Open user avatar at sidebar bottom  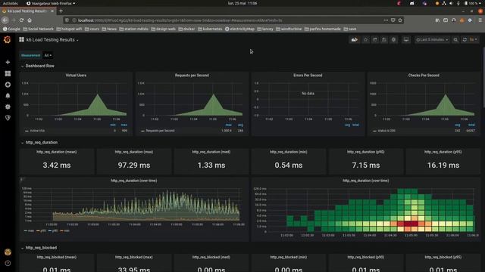point(8,252)
